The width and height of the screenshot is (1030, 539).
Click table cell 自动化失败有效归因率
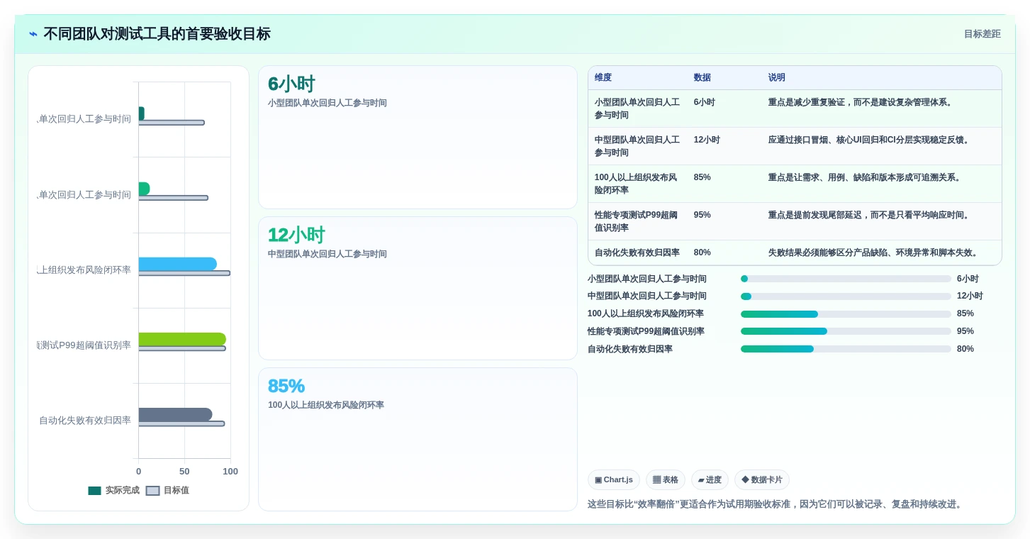coord(637,252)
